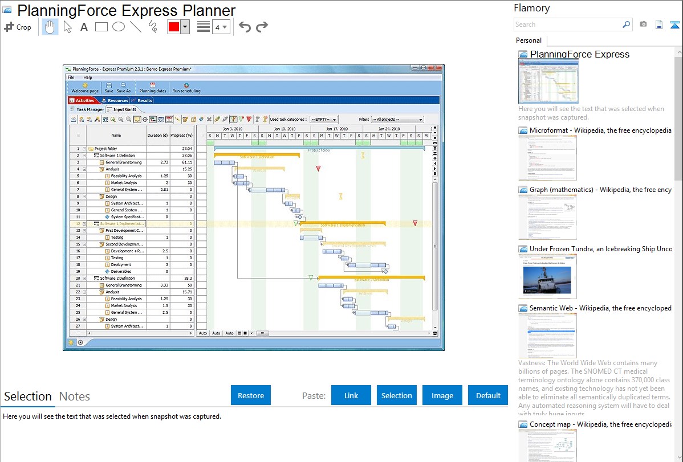The image size is (683, 462).
Task: Click the snapshot icon beside Under Frozen Tundra
Action: point(523,249)
